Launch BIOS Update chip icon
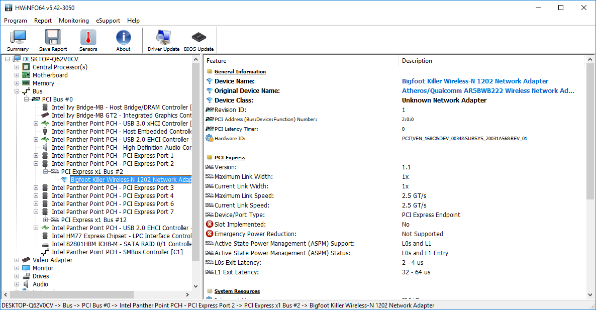This screenshot has height=310, width=596. click(x=199, y=37)
